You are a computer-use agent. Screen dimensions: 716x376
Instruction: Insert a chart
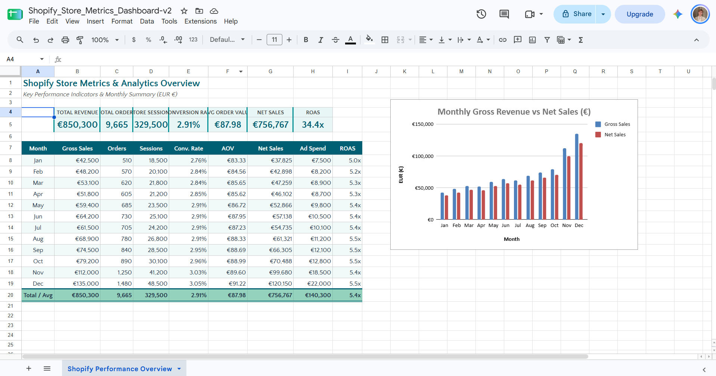point(532,40)
